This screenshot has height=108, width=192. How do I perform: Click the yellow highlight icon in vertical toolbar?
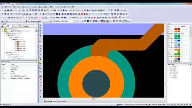point(40,63)
